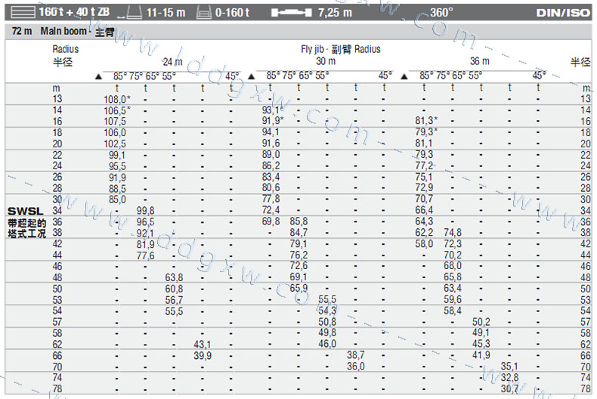Select the '带超起的塔式工况' side label

27,228
